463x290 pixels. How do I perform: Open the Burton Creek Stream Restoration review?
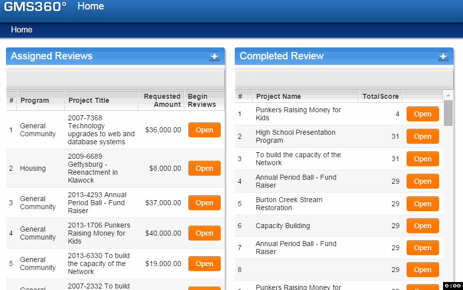pos(423,204)
